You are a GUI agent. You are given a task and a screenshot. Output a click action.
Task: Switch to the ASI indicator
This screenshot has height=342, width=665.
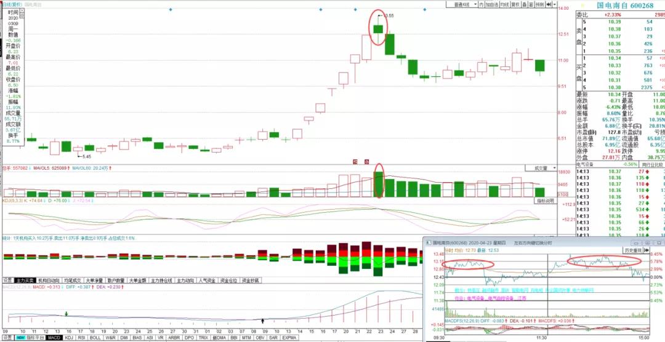[150, 337]
